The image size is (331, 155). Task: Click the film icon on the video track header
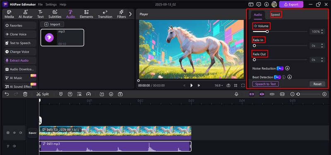[8, 133]
